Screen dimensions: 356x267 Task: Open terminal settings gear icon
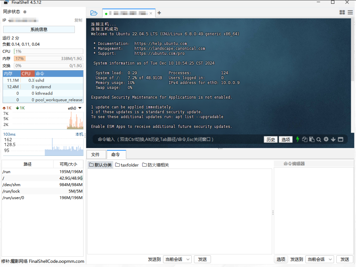[x=326, y=139]
